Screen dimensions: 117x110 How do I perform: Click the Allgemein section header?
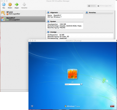65,12
